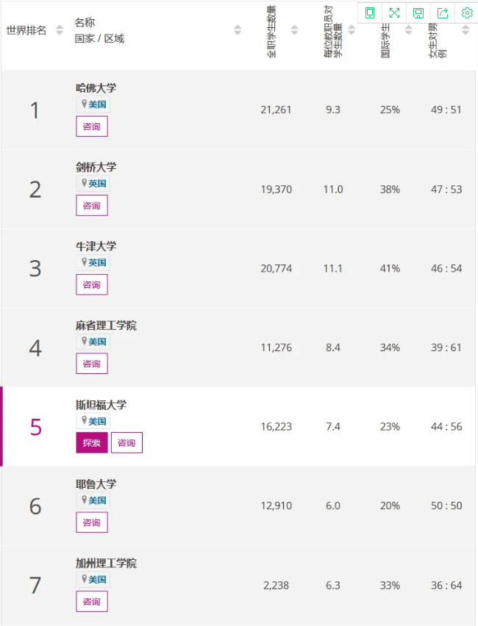Viewport: 478px width, 626px height.
Task: Click the green fullscreen expand arrows icon
Action: click(x=394, y=12)
